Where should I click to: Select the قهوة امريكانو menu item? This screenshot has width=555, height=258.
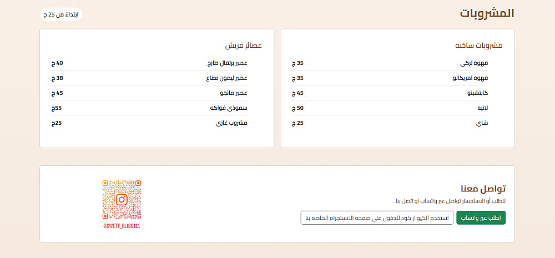tap(470, 78)
